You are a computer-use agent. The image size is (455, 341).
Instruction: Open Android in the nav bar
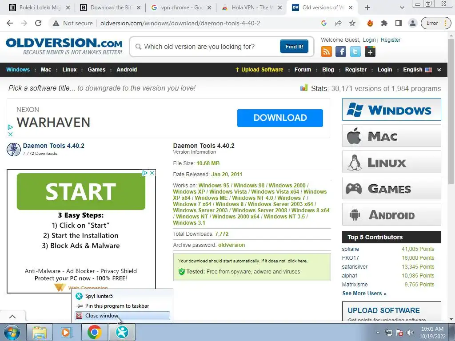[127, 70]
